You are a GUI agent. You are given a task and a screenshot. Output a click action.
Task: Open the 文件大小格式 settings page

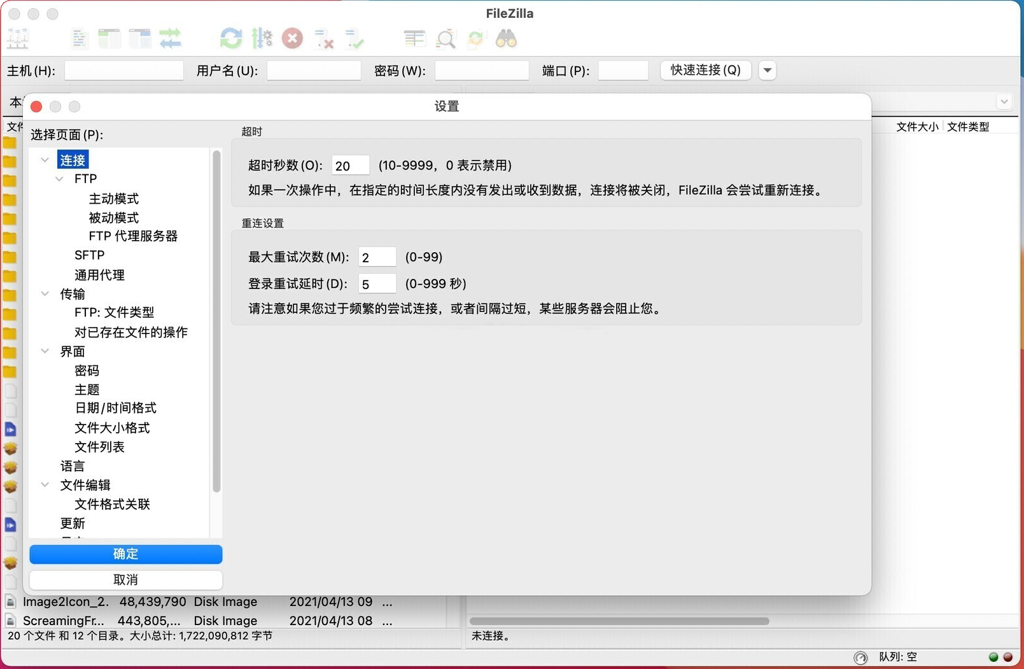[112, 428]
